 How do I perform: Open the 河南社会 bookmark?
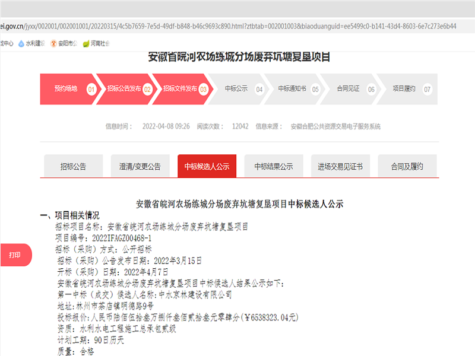click(x=98, y=43)
